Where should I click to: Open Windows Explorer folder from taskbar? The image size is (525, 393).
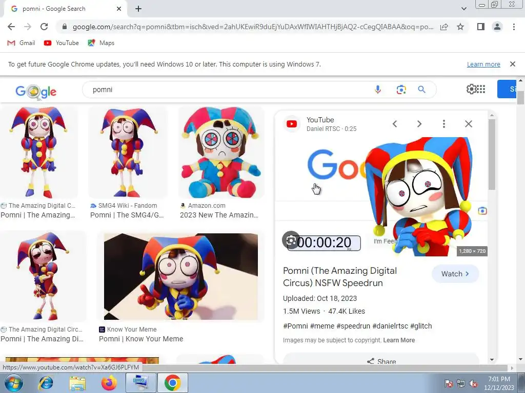[77, 383]
